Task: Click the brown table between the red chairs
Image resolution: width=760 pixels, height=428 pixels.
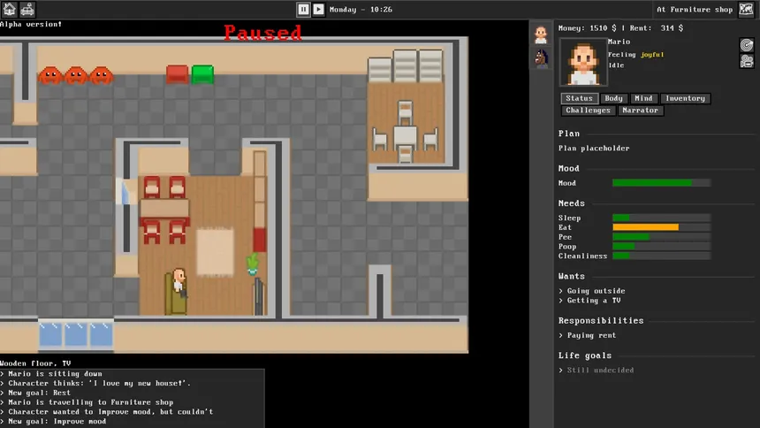Action: 164,209
